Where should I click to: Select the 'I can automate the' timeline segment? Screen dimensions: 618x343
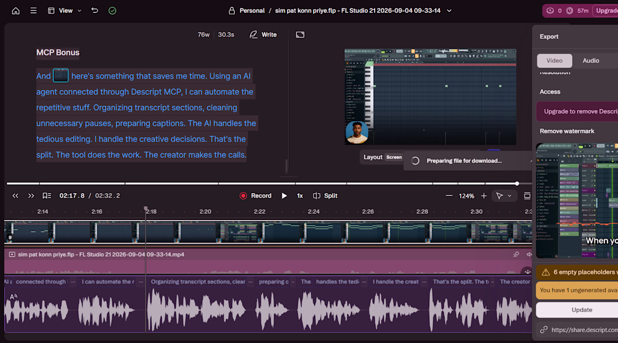[x=108, y=282]
